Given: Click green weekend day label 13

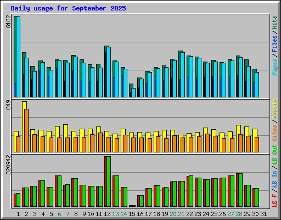Looking at the screenshot, I should (x=115, y=214).
